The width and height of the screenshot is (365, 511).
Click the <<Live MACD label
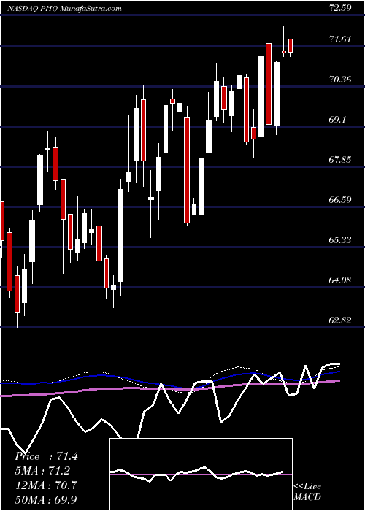point(307,492)
